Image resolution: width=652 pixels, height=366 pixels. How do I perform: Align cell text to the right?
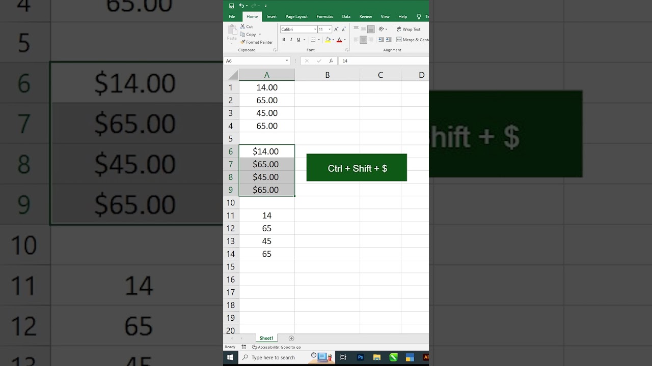[x=371, y=40]
